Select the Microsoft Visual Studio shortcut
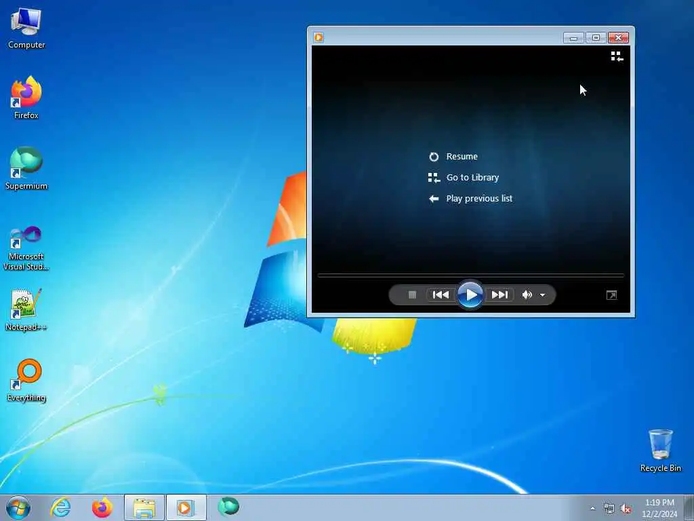The width and height of the screenshot is (694, 521). (x=26, y=248)
